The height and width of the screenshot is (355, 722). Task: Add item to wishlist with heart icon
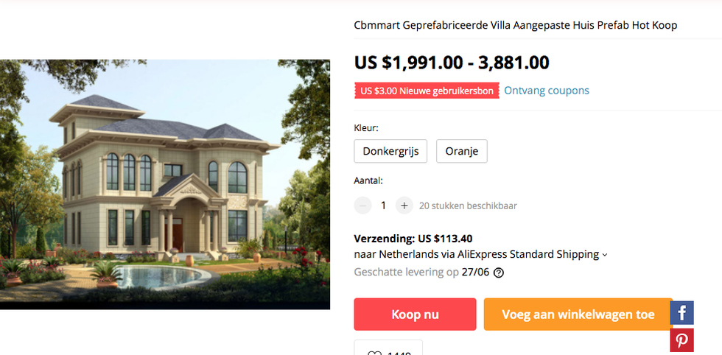pos(374,353)
